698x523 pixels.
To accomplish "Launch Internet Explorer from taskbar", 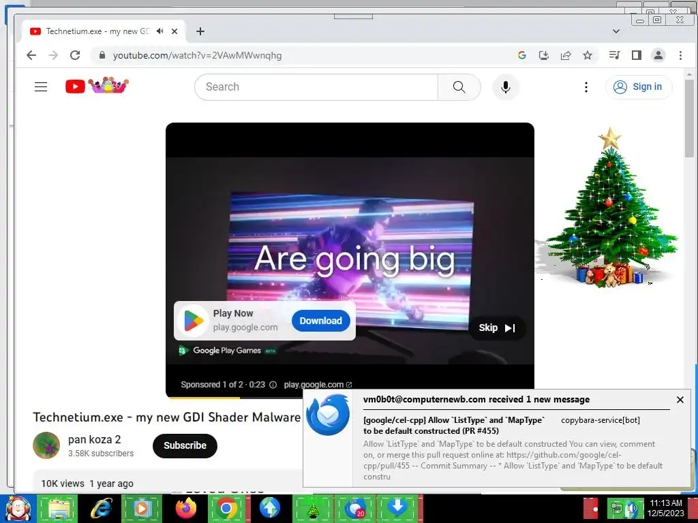I will [x=102, y=509].
